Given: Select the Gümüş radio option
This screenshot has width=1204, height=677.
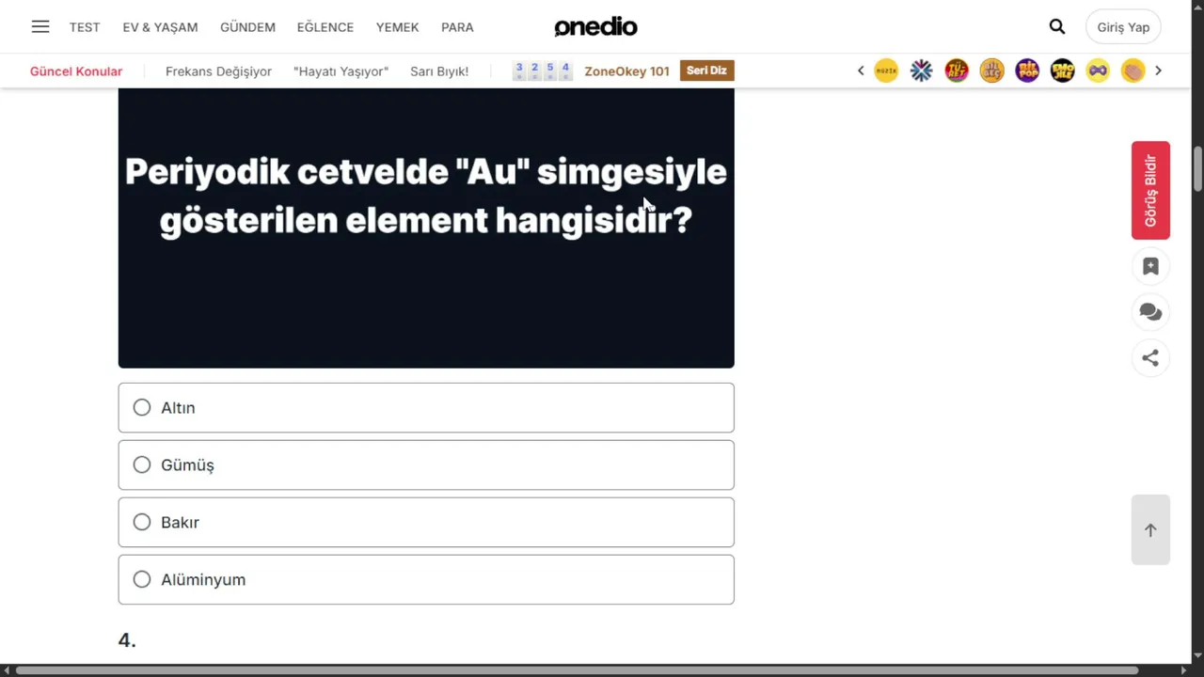Looking at the screenshot, I should [x=426, y=464].
